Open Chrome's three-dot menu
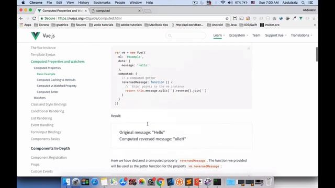 click(x=314, y=18)
